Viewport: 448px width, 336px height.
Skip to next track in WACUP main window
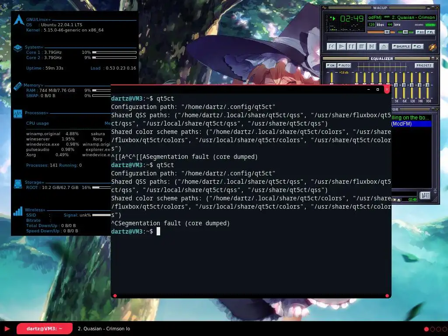tap(372, 46)
